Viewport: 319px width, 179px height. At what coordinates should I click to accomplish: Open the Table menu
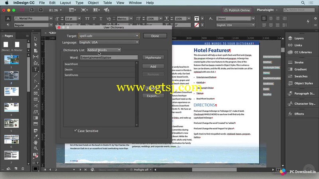click(107, 3)
